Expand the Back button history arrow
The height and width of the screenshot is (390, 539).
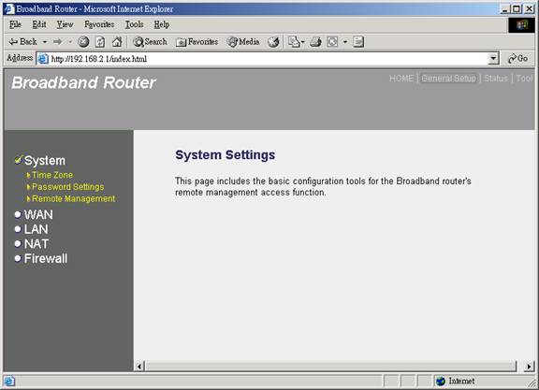[45, 42]
